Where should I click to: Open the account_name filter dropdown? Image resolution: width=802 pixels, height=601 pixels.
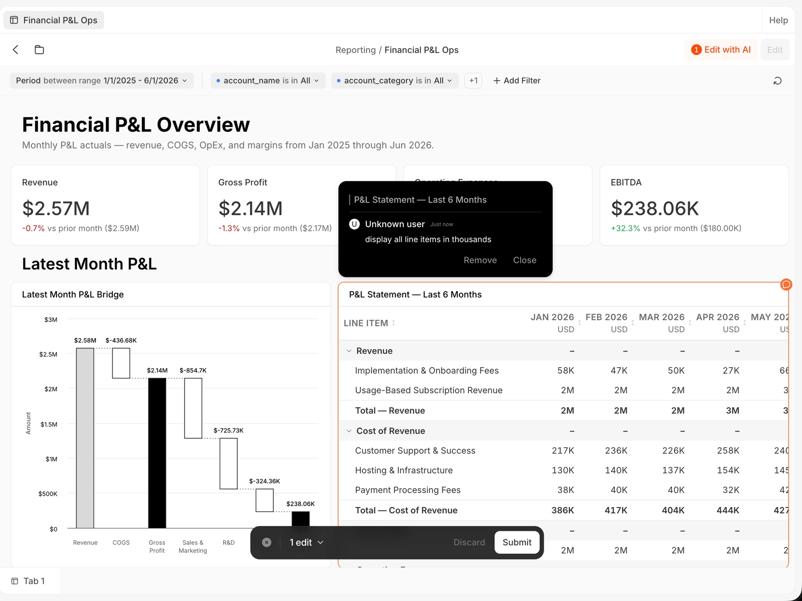tap(268, 81)
